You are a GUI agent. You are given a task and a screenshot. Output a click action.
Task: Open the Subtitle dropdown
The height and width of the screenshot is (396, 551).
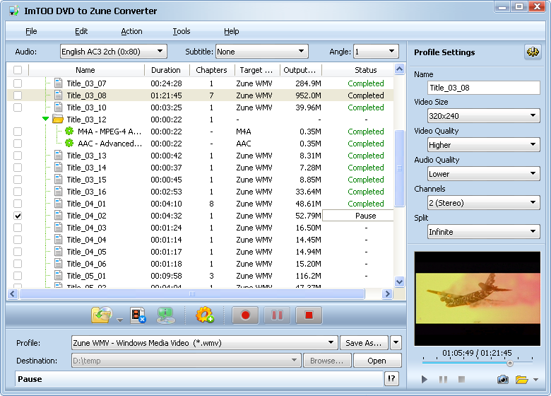(262, 52)
